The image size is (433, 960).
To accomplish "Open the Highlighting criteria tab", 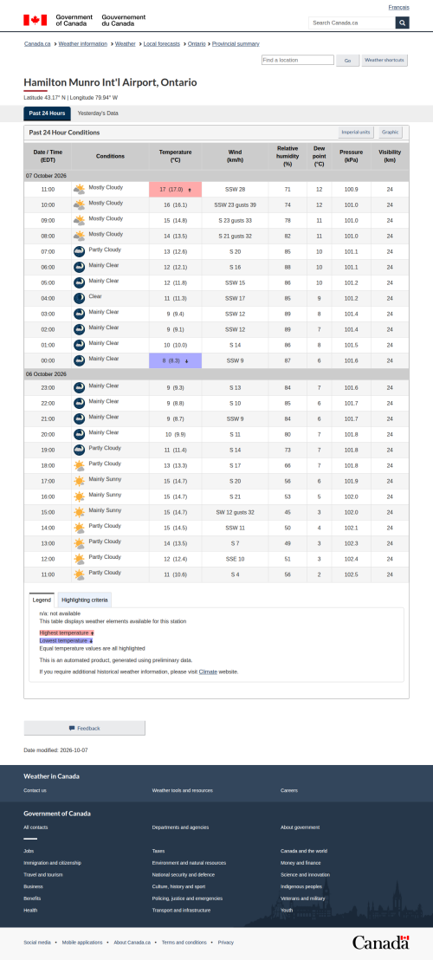I will (x=84, y=600).
